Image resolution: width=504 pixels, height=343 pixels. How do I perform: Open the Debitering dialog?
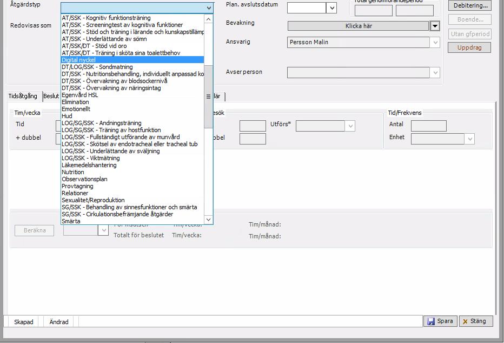469,5
